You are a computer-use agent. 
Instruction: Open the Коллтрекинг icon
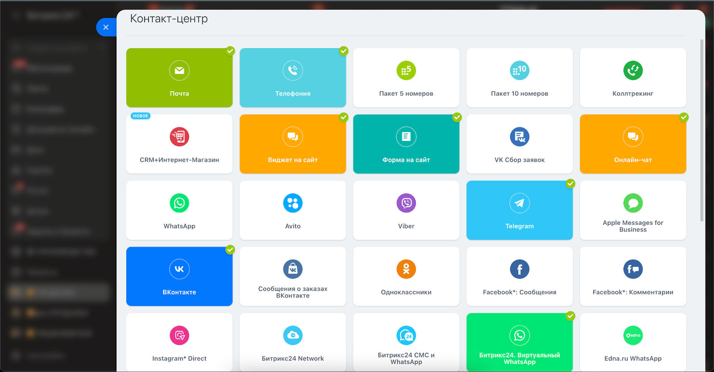click(x=633, y=70)
